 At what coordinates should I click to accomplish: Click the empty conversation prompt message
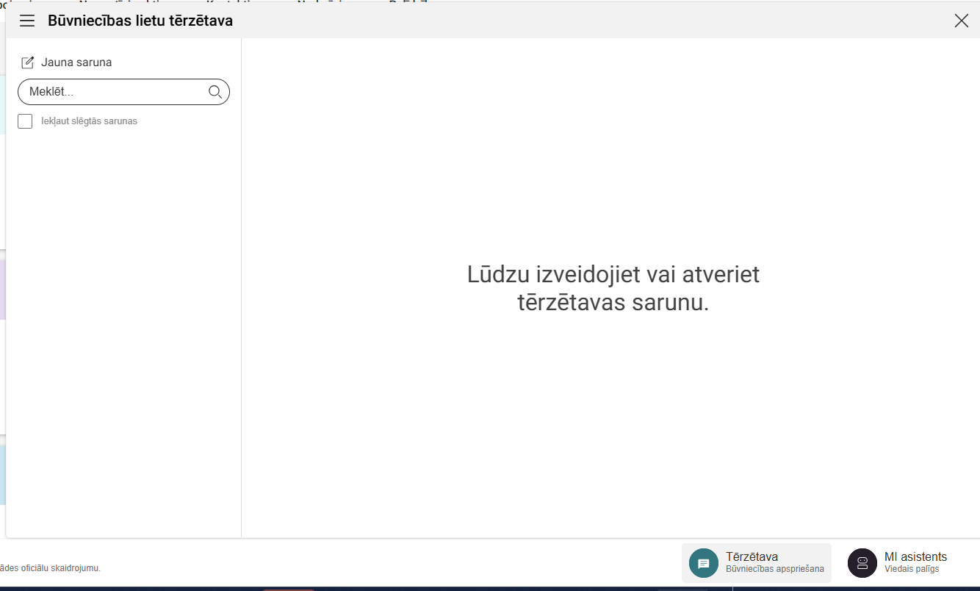[x=613, y=287]
